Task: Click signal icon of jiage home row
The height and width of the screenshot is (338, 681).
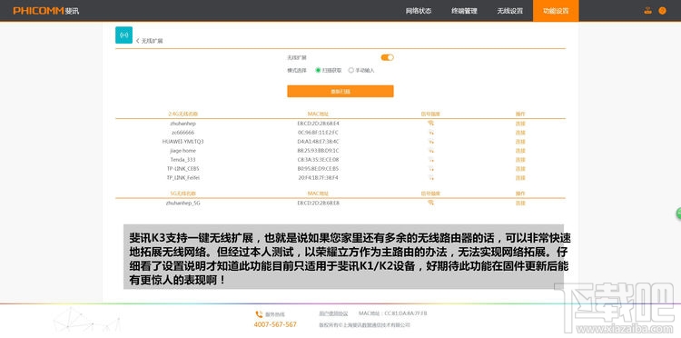Action: click(430, 150)
